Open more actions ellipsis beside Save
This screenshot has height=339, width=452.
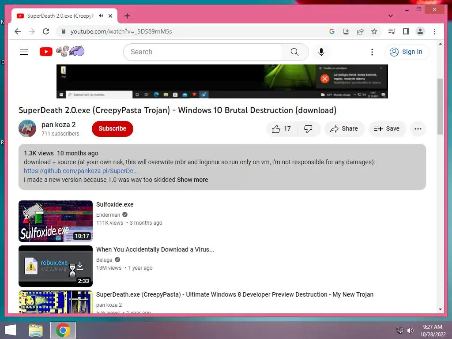coord(418,128)
